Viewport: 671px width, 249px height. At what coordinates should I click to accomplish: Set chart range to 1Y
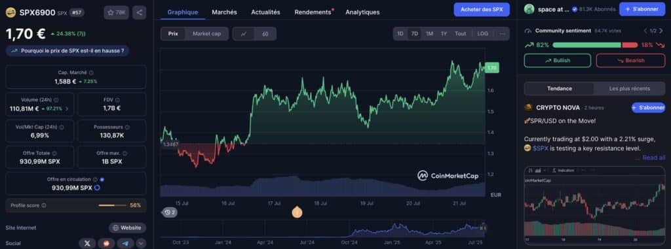(444, 34)
